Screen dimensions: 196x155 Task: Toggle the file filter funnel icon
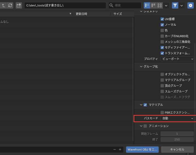(x=175, y=5)
